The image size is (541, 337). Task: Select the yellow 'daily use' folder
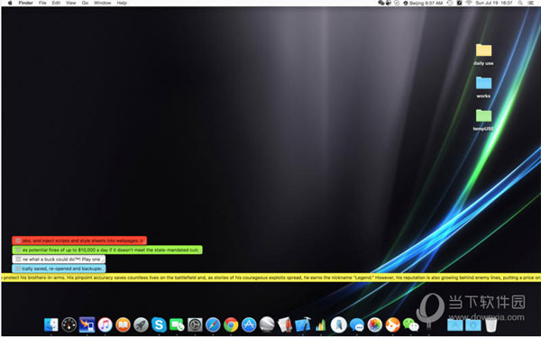(483, 54)
